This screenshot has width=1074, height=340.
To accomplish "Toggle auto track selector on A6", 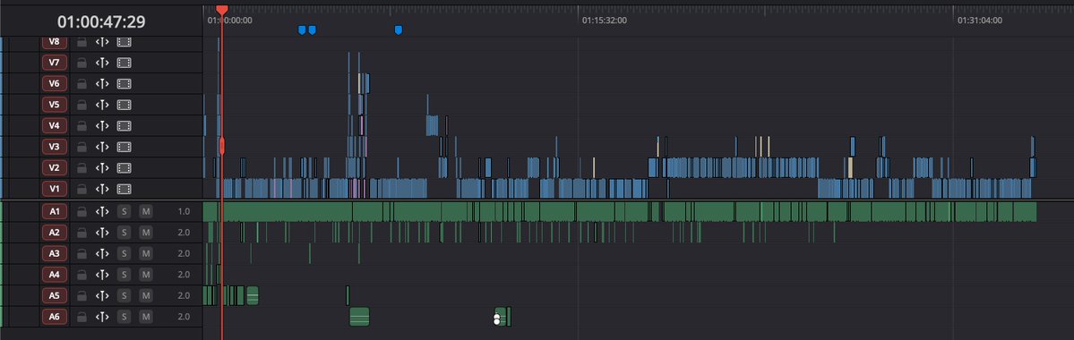I will 102,317.
